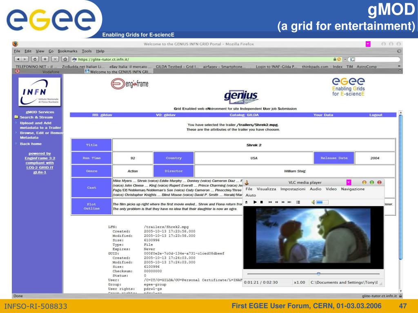Open thinkpads.com Index bookmark
The width and height of the screenshot is (418, 313).
click(x=322, y=66)
